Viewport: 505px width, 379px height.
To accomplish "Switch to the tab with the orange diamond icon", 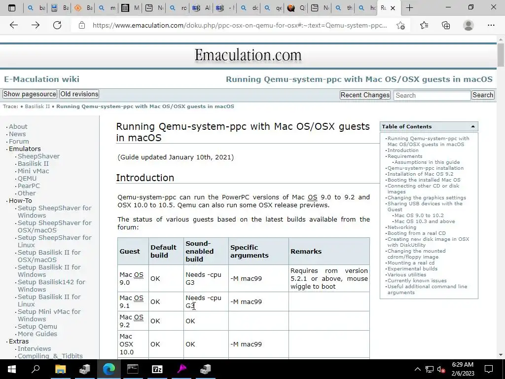I will [83, 8].
